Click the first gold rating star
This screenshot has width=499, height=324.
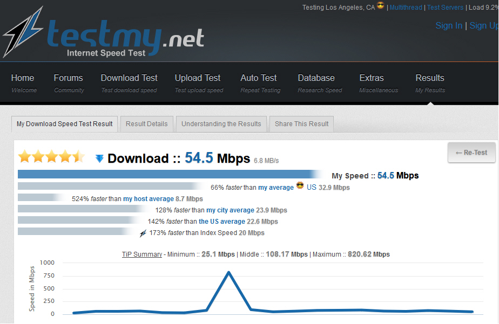tap(24, 156)
